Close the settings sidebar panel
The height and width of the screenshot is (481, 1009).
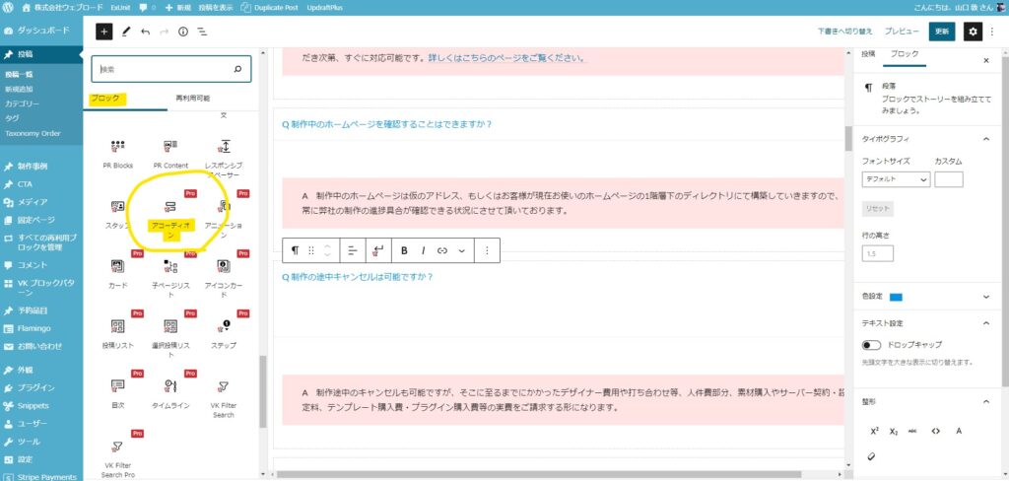[x=985, y=60]
